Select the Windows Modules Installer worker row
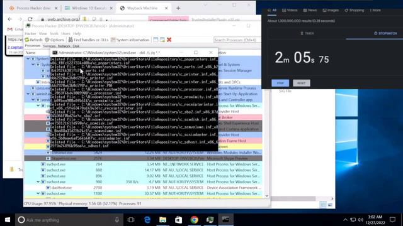This screenshot has width=403, height=226. click(x=143, y=153)
